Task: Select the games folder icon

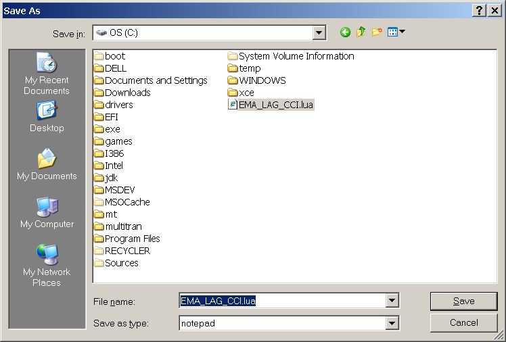Action: pyautogui.click(x=99, y=141)
